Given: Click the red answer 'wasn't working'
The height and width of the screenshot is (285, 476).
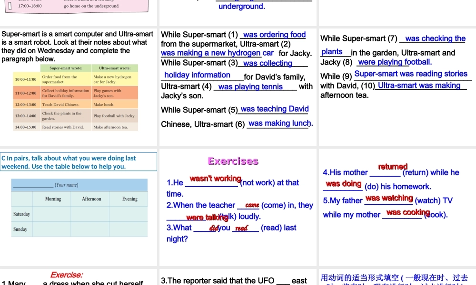Looking at the screenshot, I should tap(216, 179).
